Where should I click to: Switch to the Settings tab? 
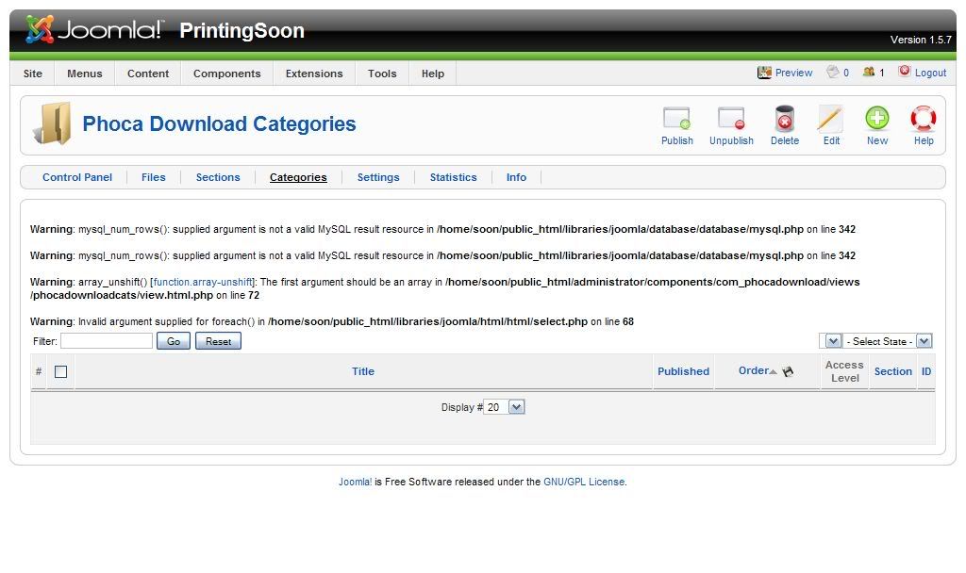point(378,177)
